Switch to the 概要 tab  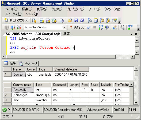(66, 34)
